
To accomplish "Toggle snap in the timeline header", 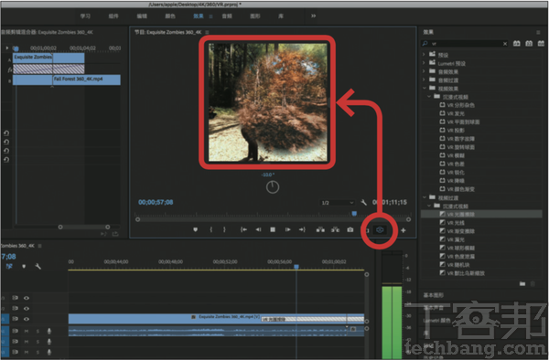I will coord(9,266).
